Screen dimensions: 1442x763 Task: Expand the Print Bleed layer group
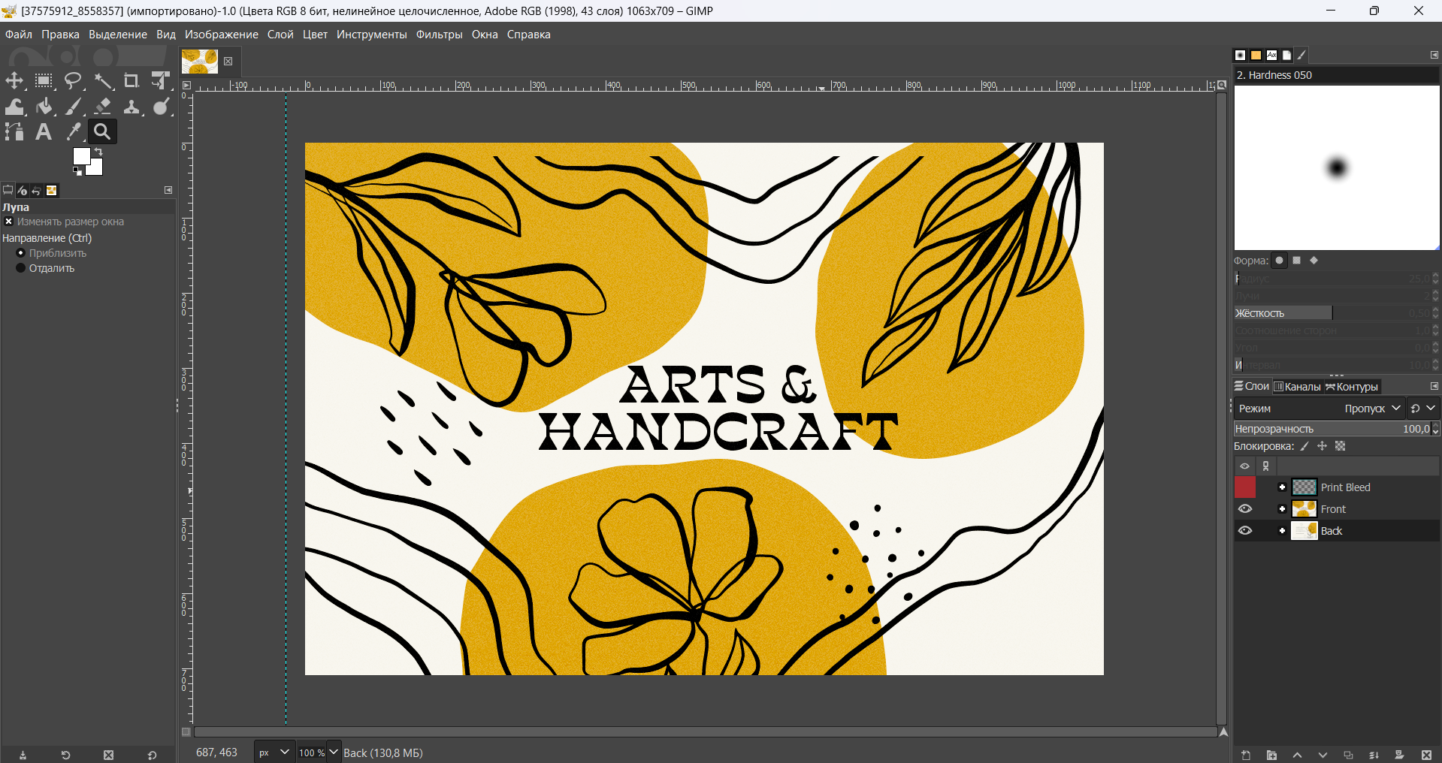[1282, 487]
